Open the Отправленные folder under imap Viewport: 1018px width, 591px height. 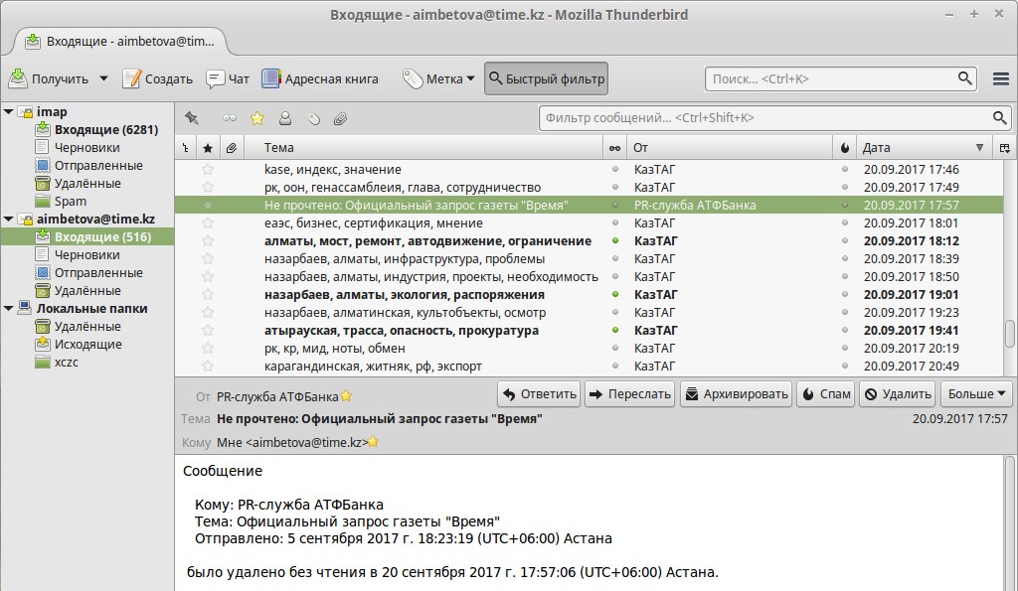pyautogui.click(x=98, y=166)
